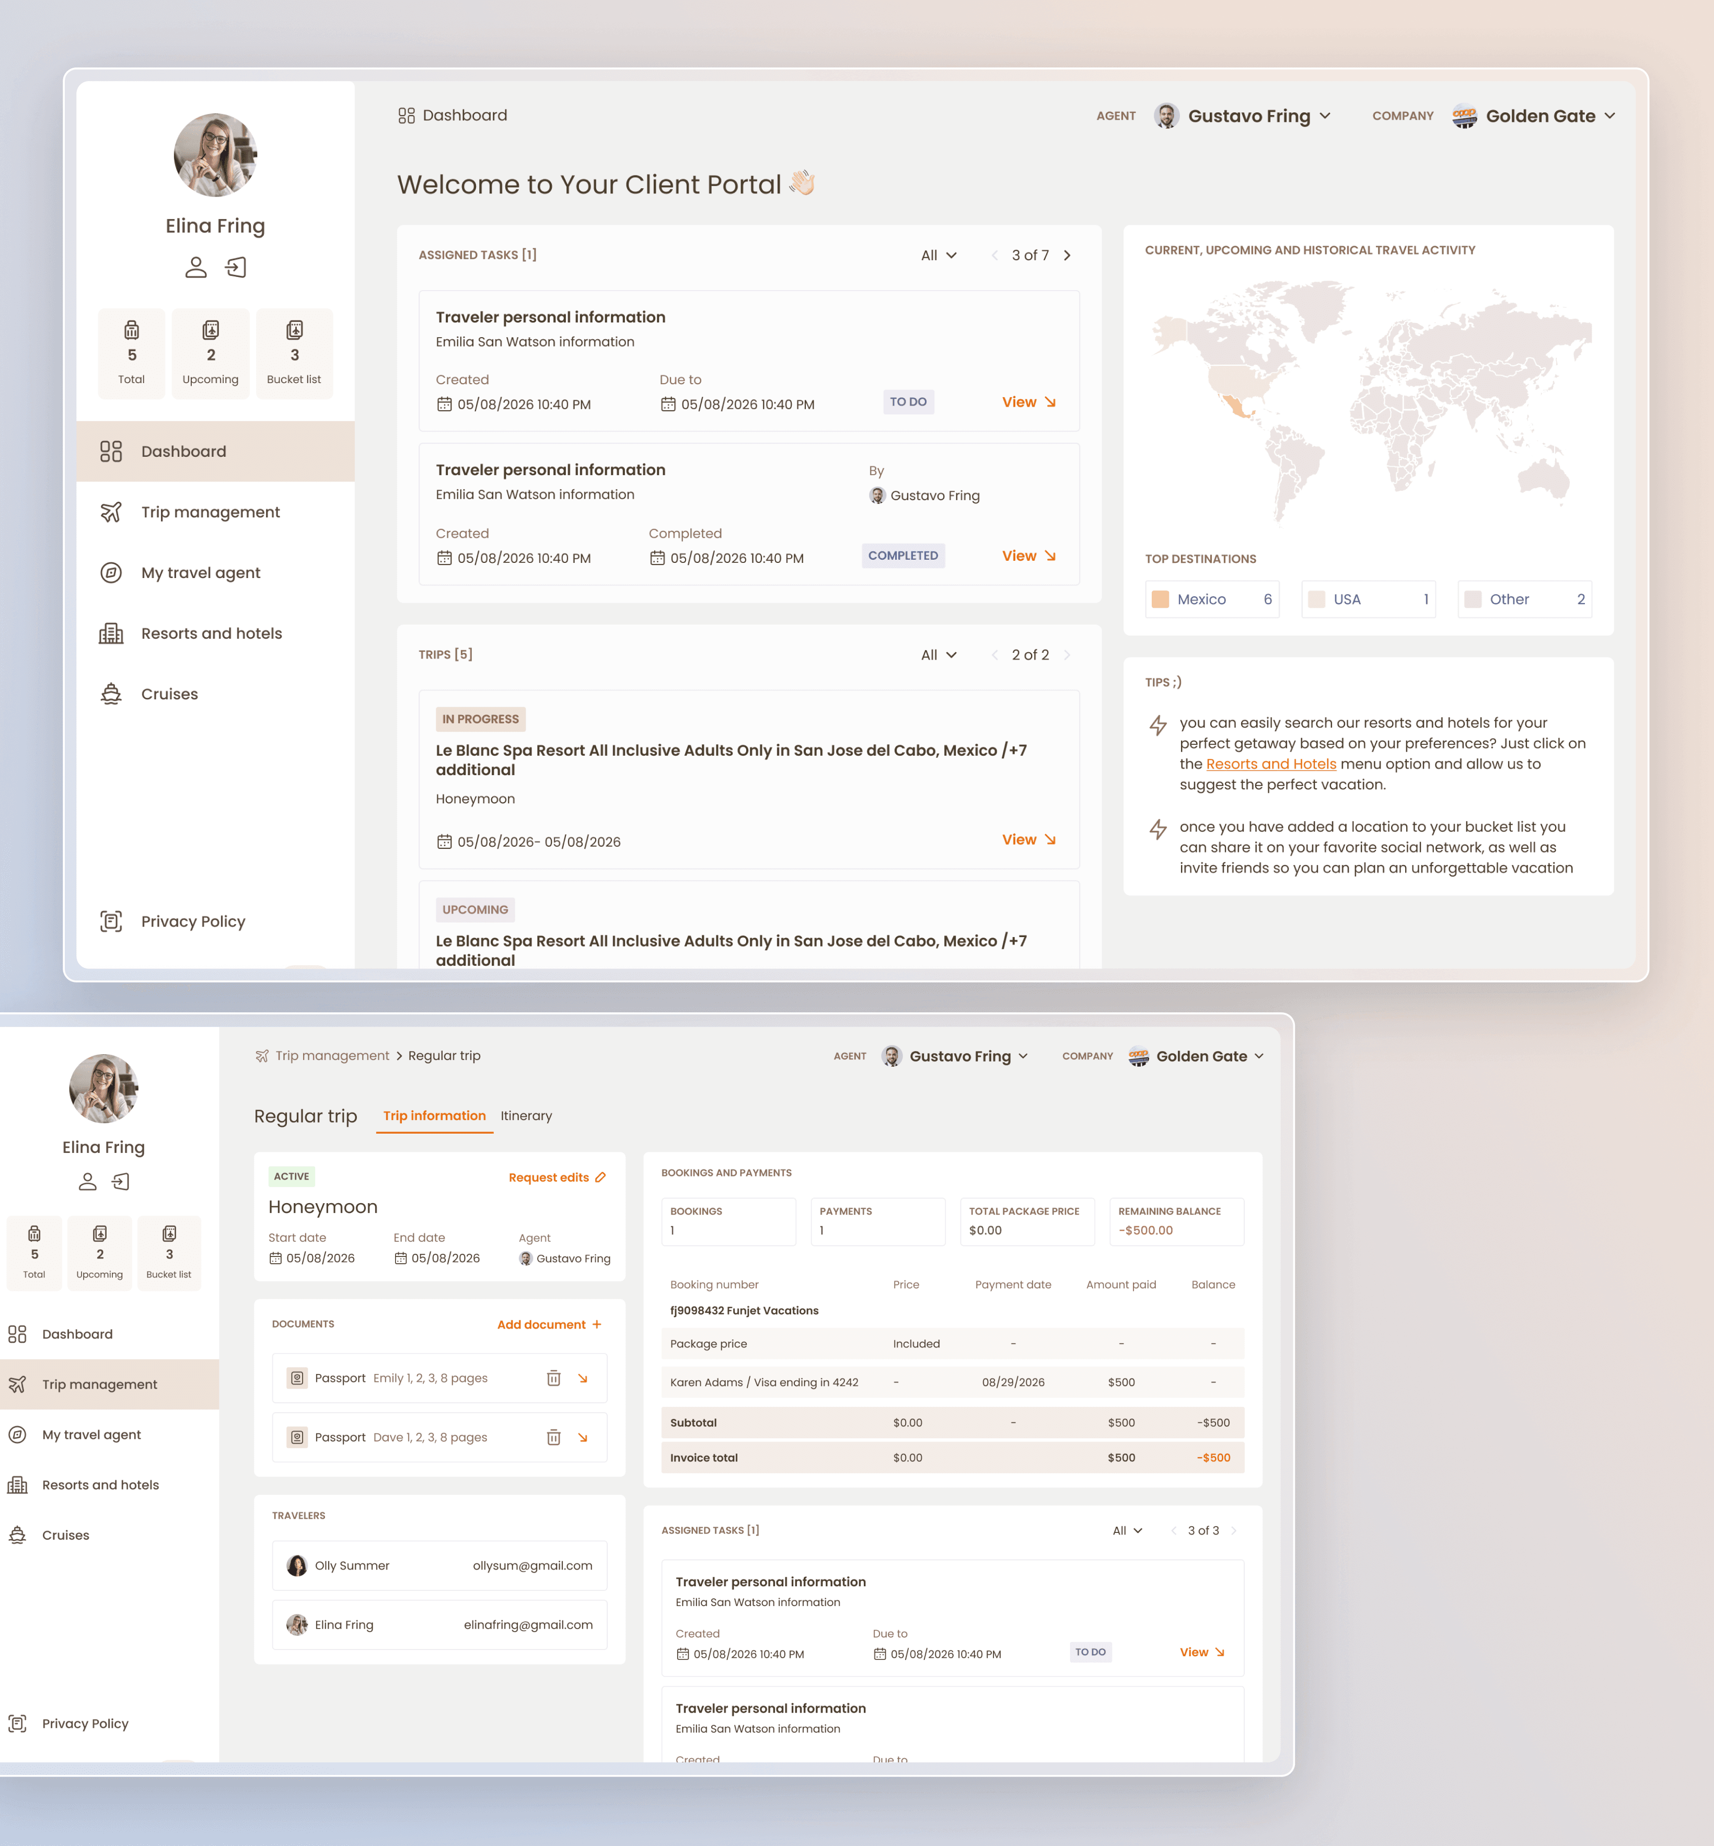Click Elina Fring's avatar in the dashboard window
This screenshot has width=1714, height=1846.
pyautogui.click(x=215, y=155)
